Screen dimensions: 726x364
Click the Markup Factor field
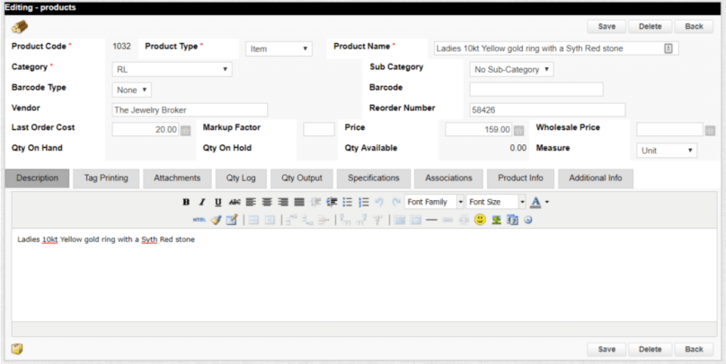coord(319,130)
